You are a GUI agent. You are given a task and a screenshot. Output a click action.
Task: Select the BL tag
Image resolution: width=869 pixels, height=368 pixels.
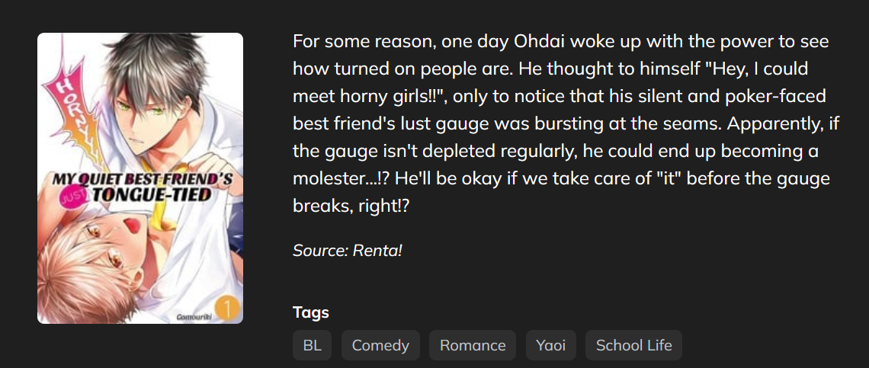click(x=312, y=345)
